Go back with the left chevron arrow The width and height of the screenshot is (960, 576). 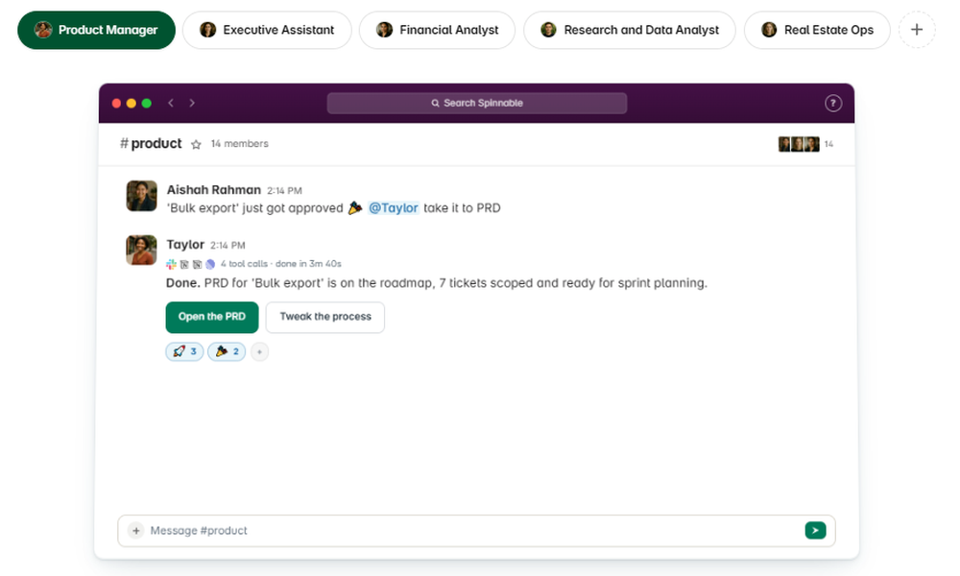(171, 103)
